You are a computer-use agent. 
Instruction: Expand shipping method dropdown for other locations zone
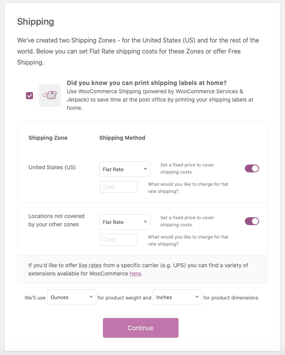125,222
